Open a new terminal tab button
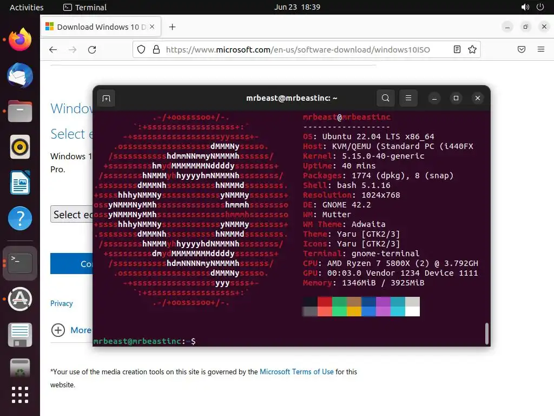The width and height of the screenshot is (554, 416). [x=107, y=99]
